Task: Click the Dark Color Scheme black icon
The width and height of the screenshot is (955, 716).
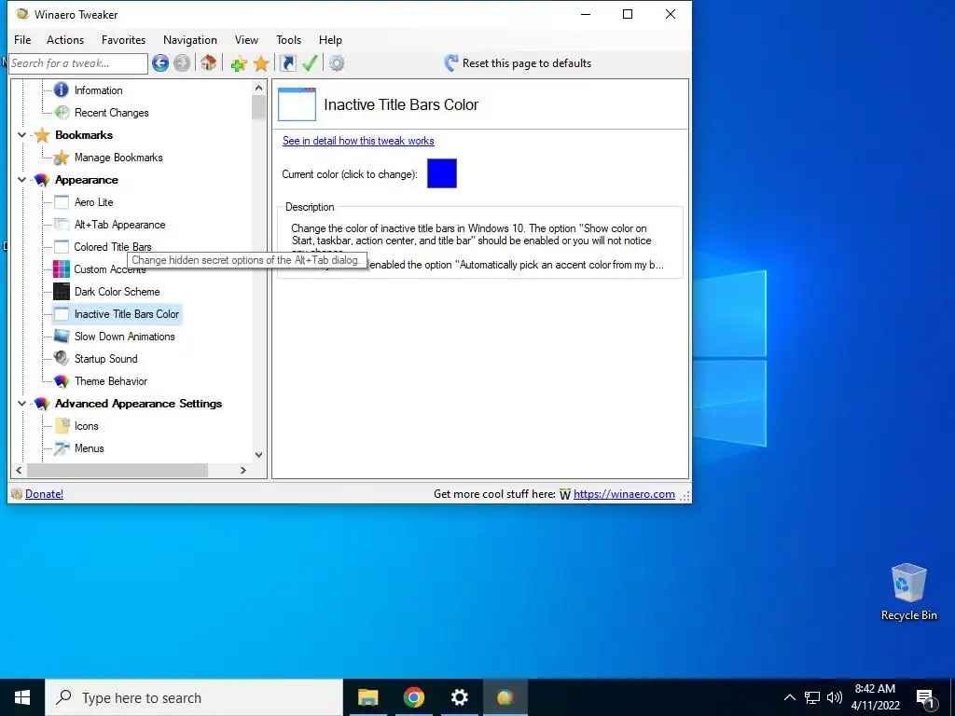Action: point(62,291)
